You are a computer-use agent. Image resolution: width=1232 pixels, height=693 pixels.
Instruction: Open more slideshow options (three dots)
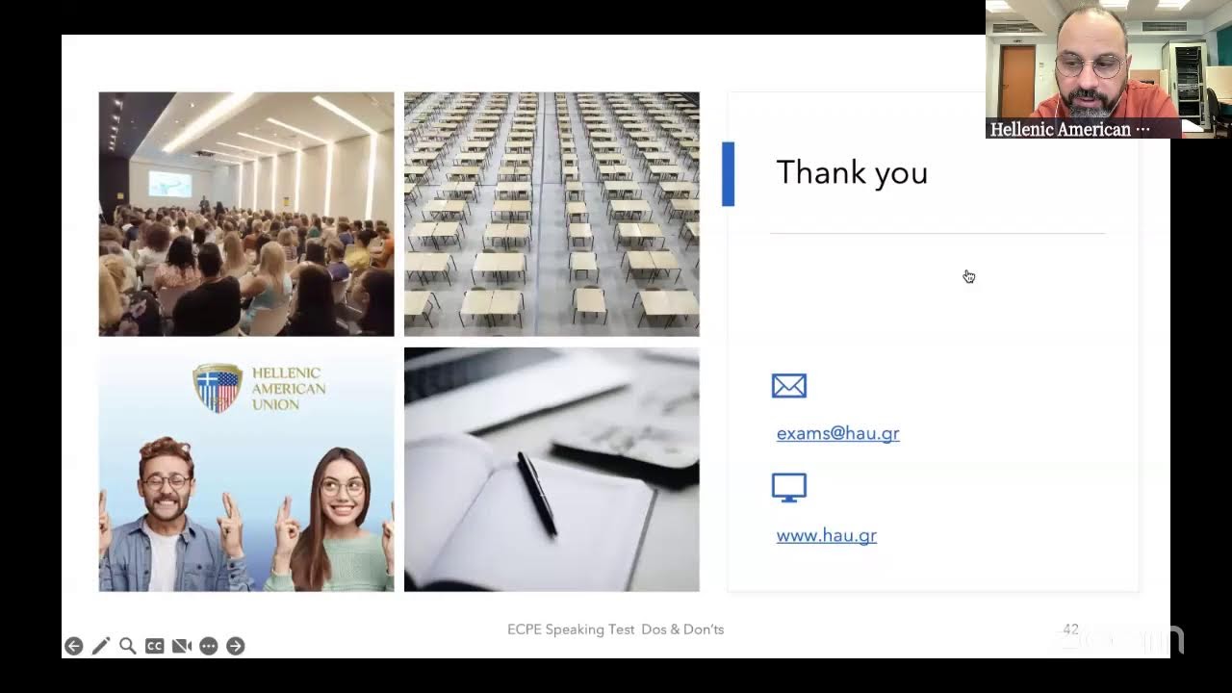208,646
